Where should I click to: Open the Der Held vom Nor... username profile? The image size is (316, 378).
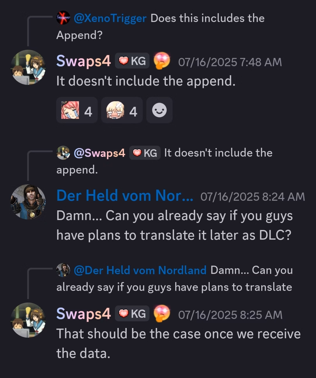[x=125, y=196]
